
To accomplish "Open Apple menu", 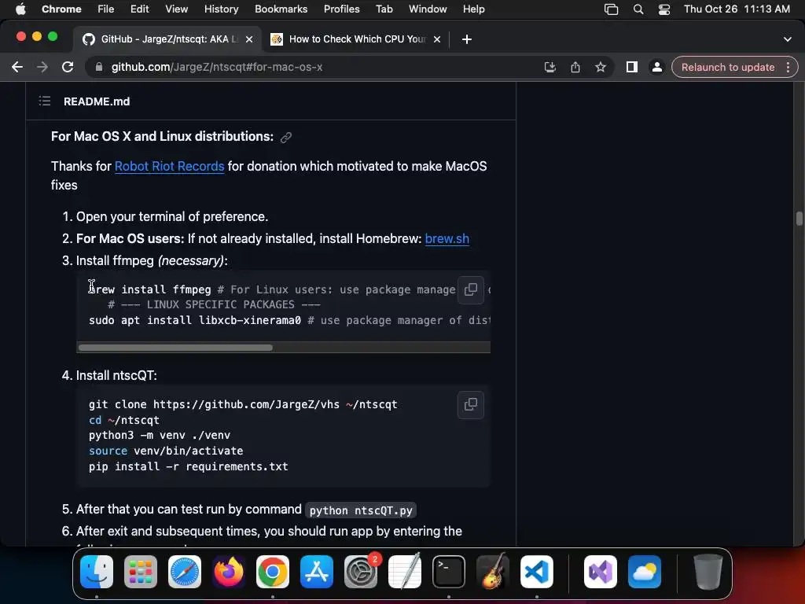I will [x=20, y=9].
